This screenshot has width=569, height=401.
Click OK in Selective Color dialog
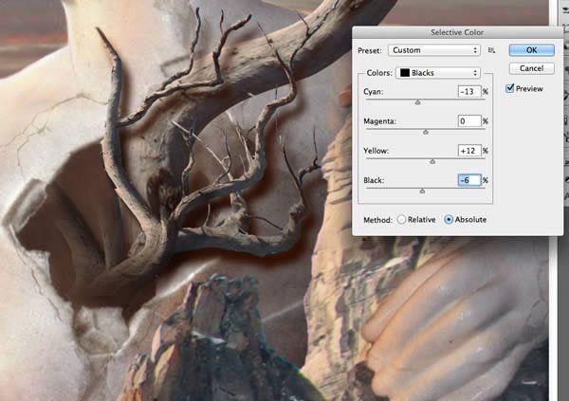click(x=531, y=50)
